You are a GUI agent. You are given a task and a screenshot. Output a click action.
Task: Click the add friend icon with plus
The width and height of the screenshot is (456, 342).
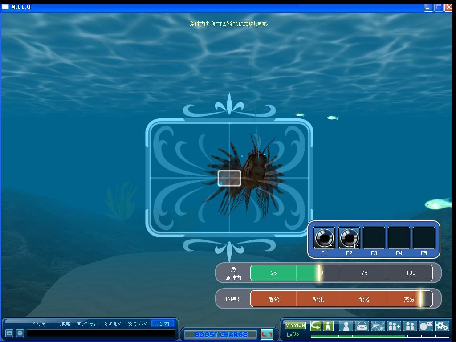click(394, 326)
